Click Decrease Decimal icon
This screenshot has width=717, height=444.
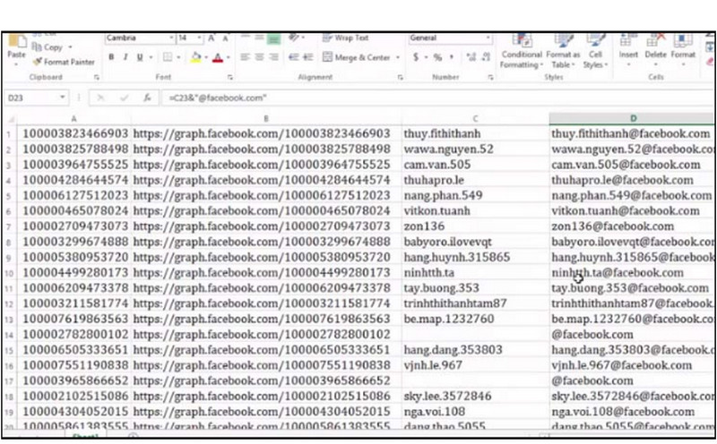pyautogui.click(x=486, y=57)
